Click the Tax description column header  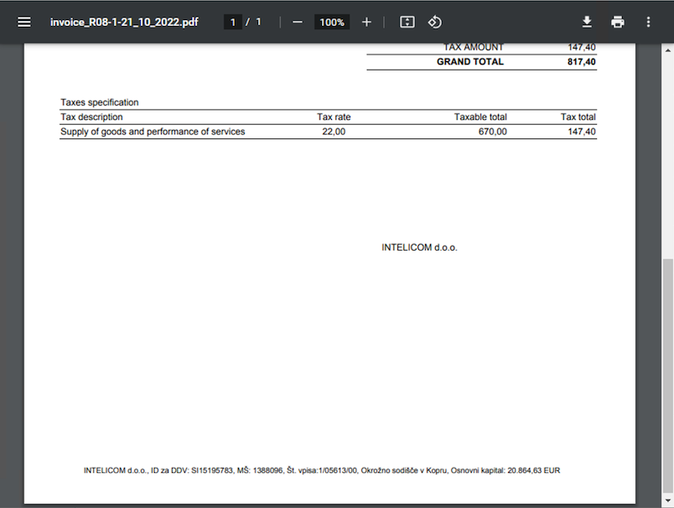91,117
